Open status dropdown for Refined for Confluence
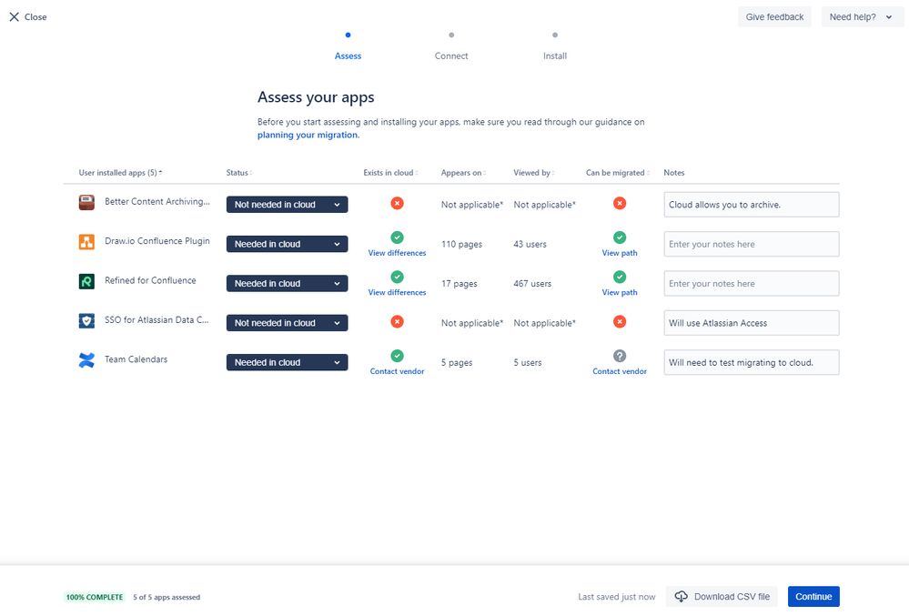This screenshot has height=616, width=909. coord(287,283)
